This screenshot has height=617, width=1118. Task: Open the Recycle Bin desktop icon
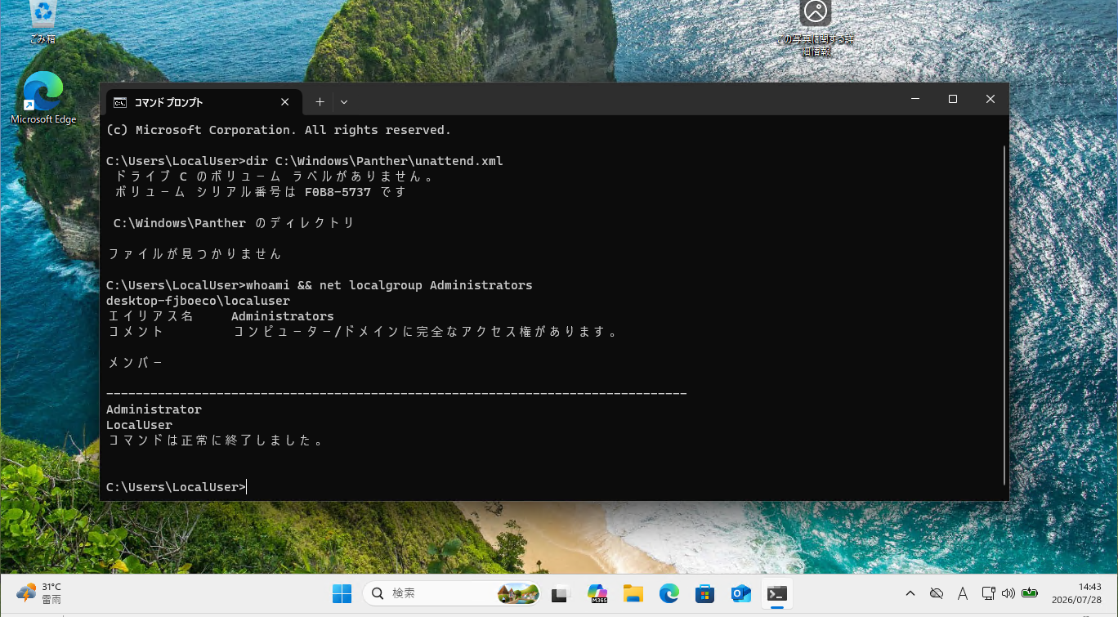42,22
